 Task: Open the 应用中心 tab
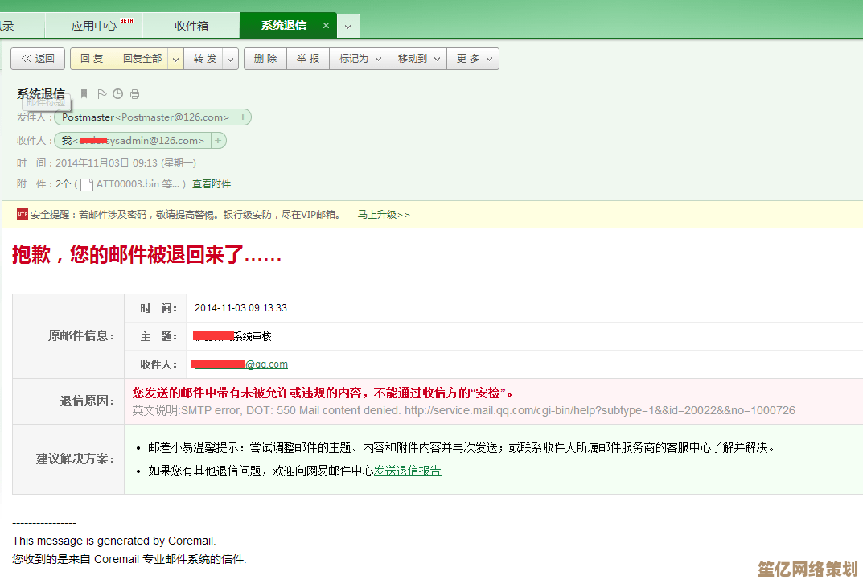tap(95, 26)
